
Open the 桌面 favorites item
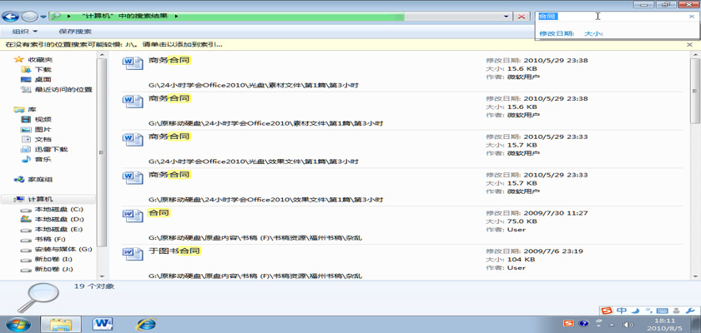(x=43, y=80)
